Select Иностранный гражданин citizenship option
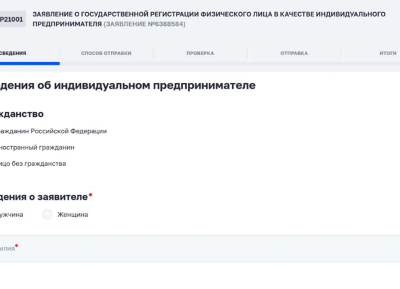The image size is (400, 289). (x=37, y=147)
